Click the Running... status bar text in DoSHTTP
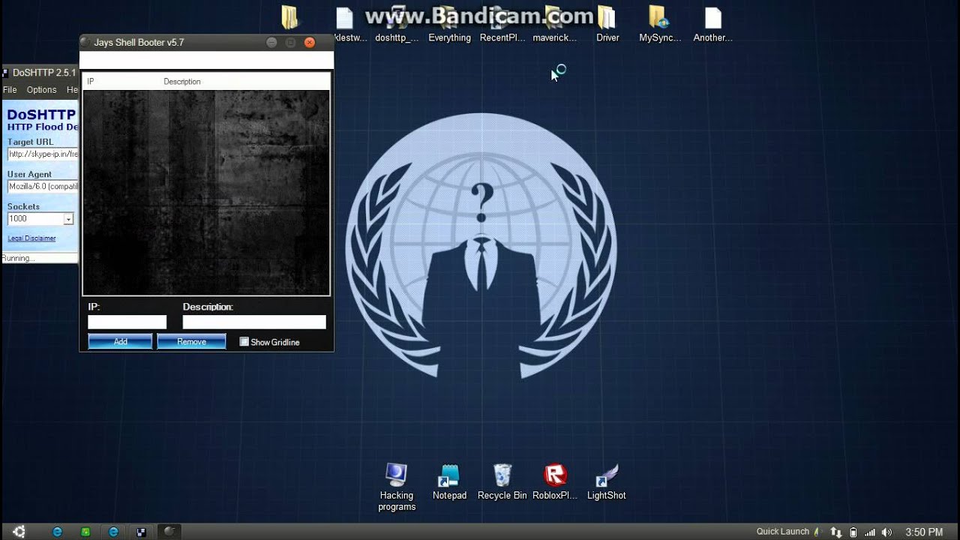The height and width of the screenshot is (540, 960). tap(19, 258)
